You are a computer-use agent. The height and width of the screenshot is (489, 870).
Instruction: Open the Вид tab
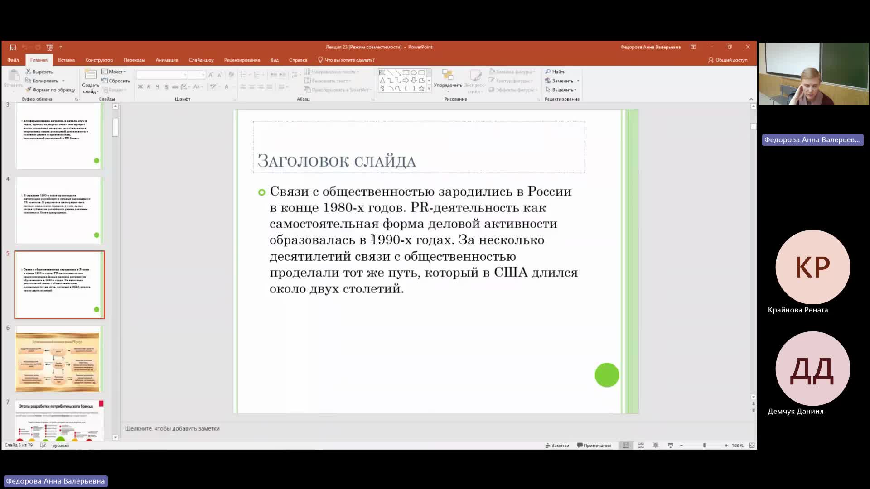tap(275, 60)
